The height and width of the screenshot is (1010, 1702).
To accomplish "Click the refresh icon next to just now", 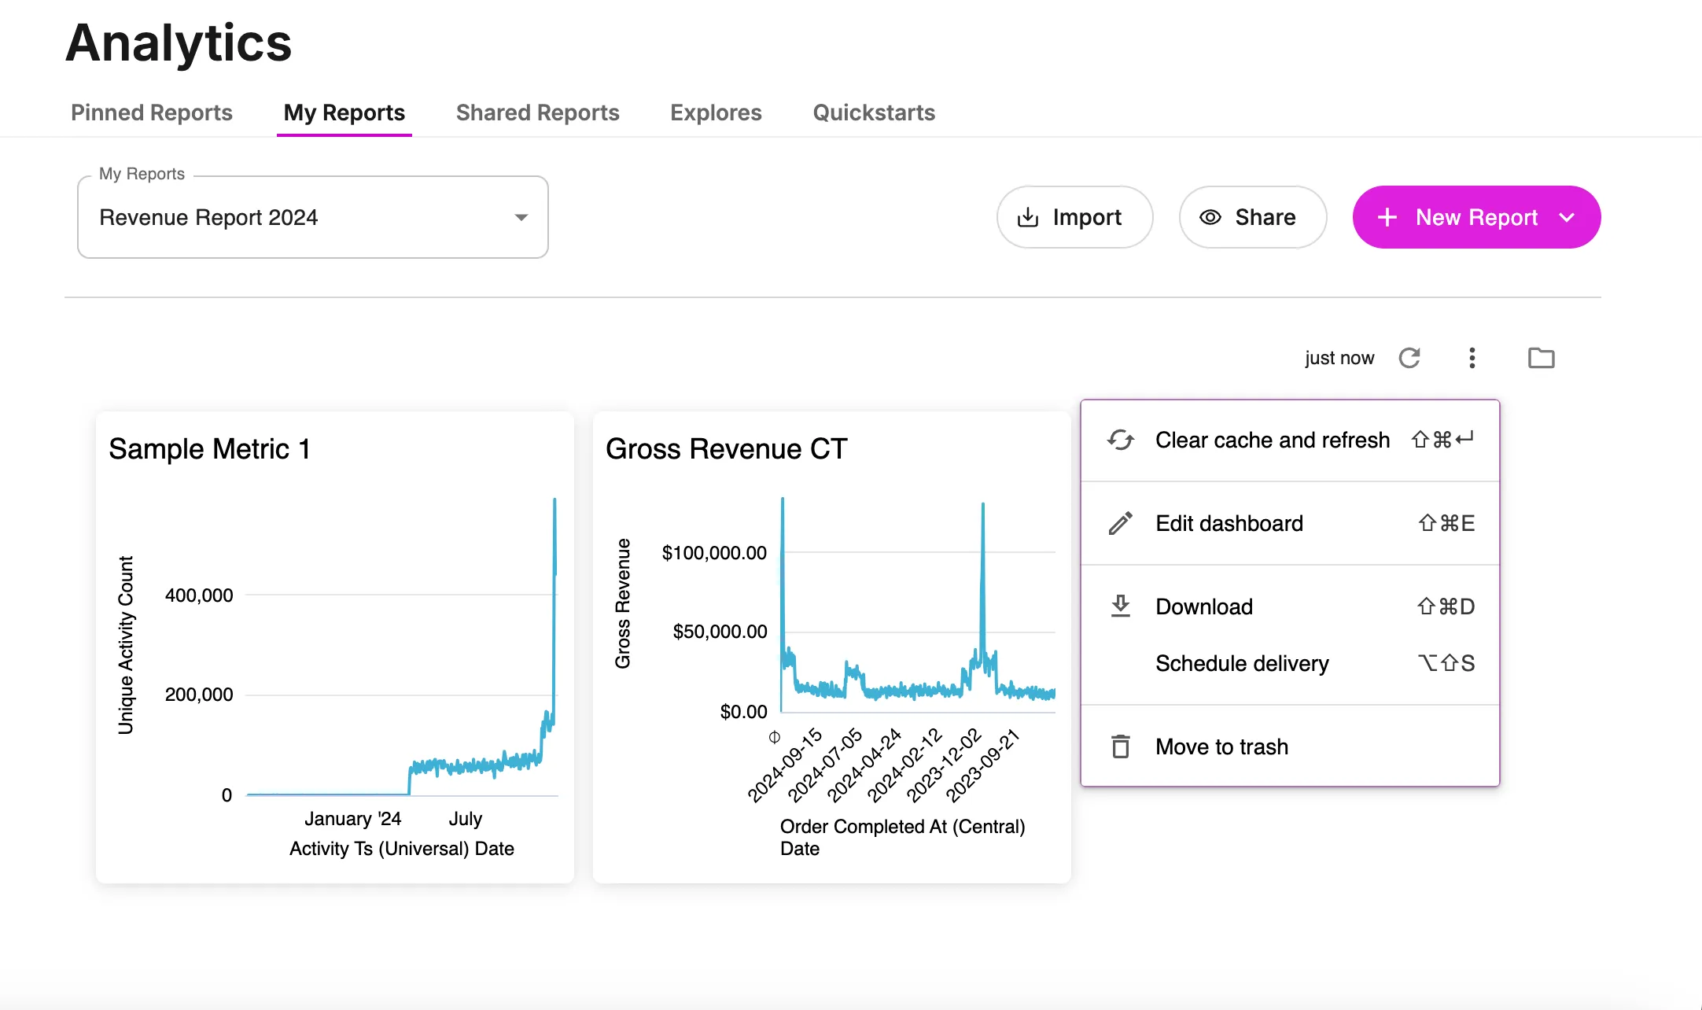I will pos(1409,358).
